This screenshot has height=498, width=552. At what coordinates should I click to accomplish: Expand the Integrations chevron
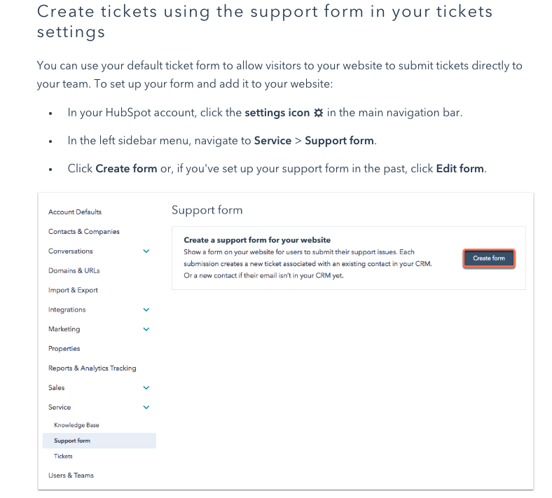pyautogui.click(x=146, y=310)
